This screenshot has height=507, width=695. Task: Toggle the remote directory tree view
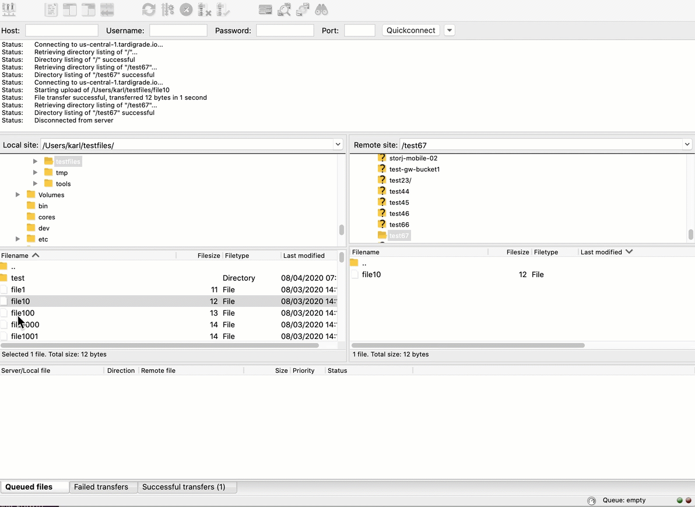point(88,9)
